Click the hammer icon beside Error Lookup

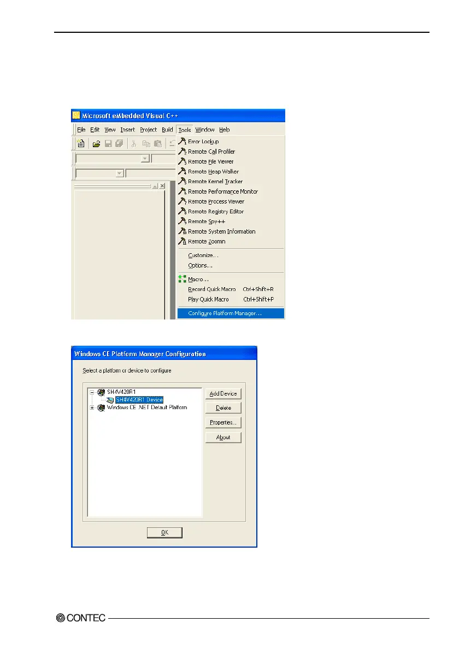[x=182, y=141]
